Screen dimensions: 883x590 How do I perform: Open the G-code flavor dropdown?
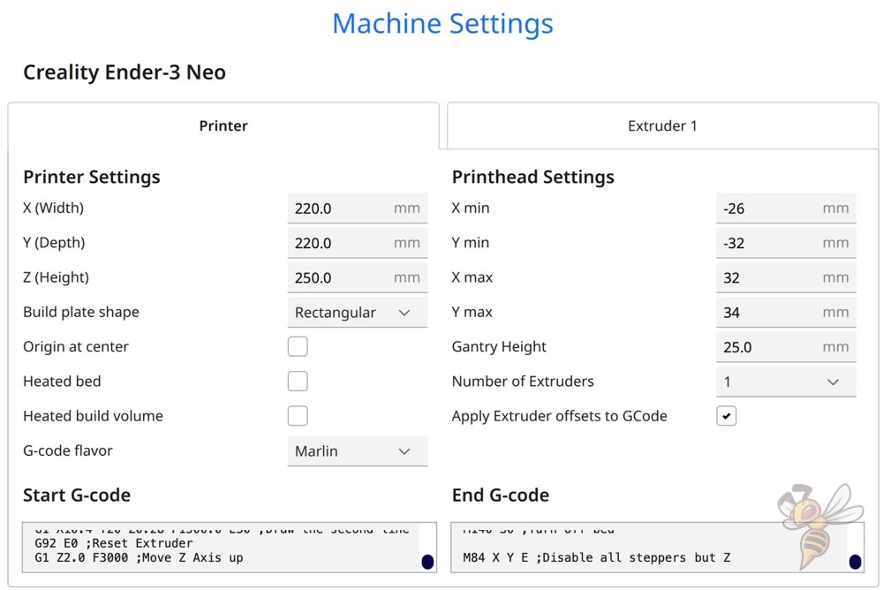point(357,450)
